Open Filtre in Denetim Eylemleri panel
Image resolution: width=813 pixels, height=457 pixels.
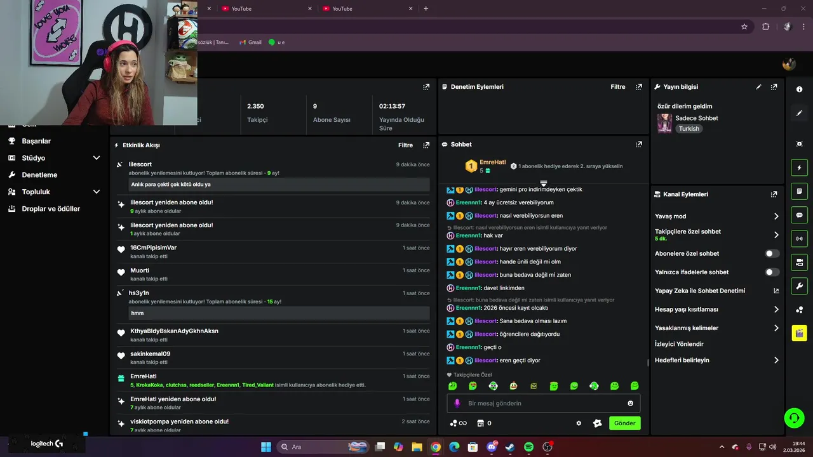[x=618, y=87]
